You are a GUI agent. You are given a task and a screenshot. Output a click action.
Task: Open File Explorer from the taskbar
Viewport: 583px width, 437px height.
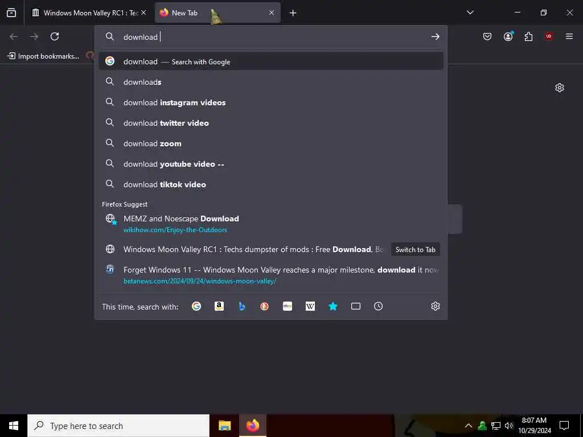coord(224,426)
